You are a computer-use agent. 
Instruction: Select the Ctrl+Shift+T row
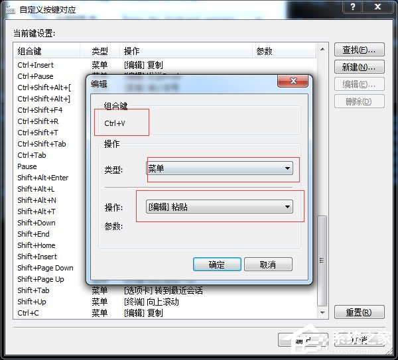point(38,133)
